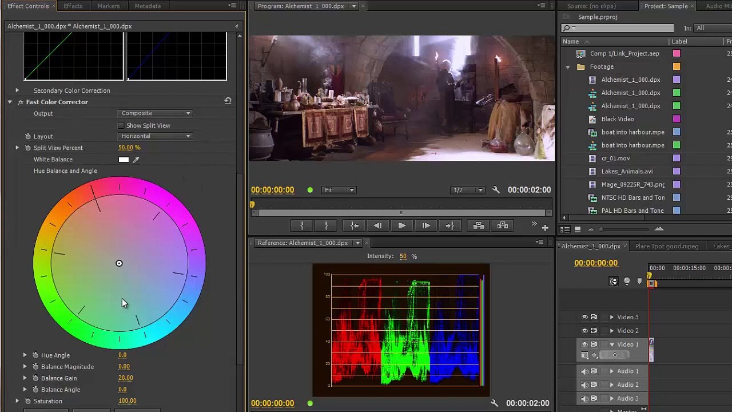Mute Audio 2 track
This screenshot has height=412, width=732.
[x=584, y=385]
